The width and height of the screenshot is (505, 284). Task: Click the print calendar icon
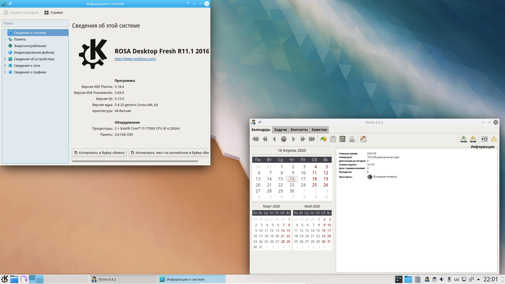pyautogui.click(x=352, y=139)
